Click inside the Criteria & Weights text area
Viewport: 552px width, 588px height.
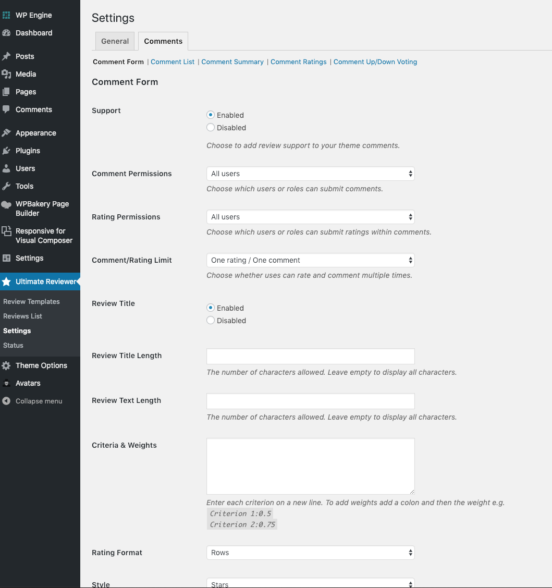coord(310,465)
